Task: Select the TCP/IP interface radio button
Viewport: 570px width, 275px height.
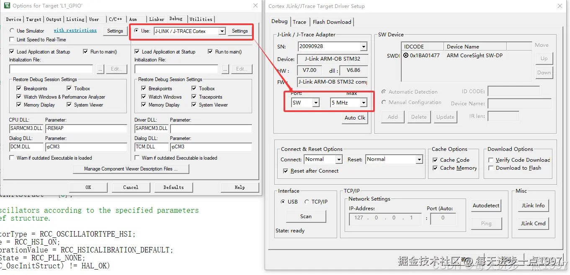Action: 307,202
